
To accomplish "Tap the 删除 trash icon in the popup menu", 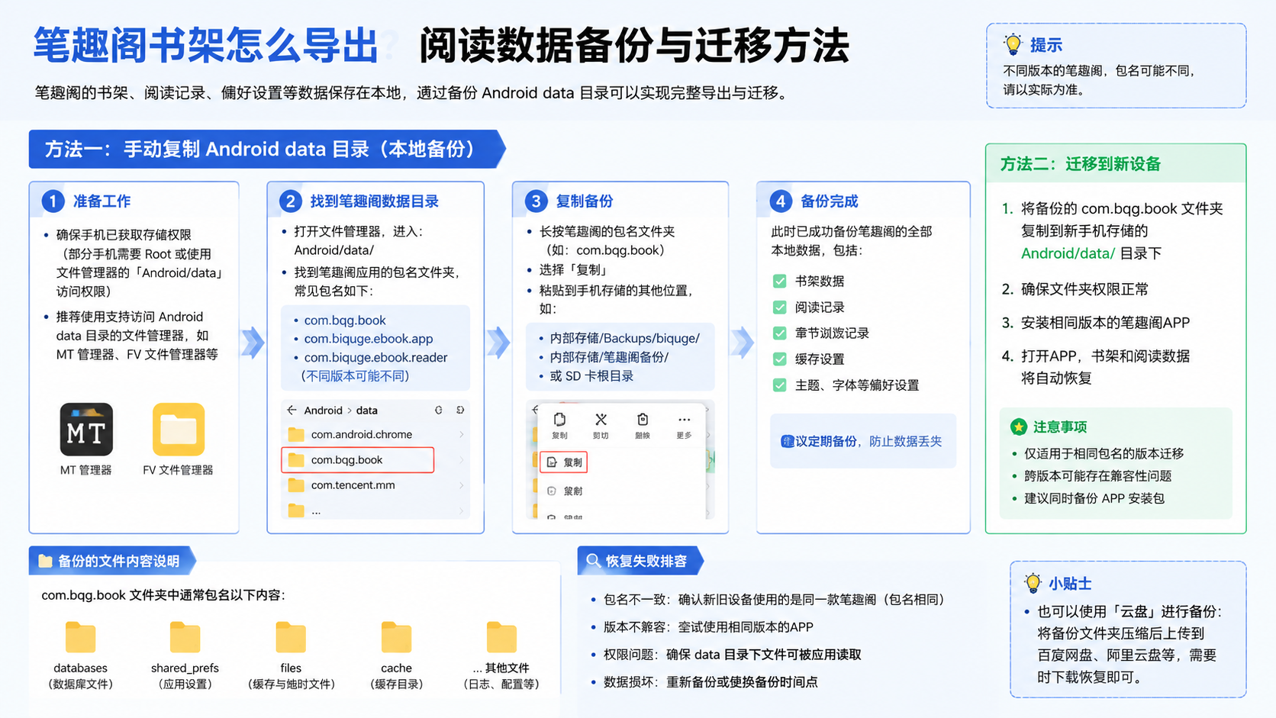I will [x=643, y=420].
